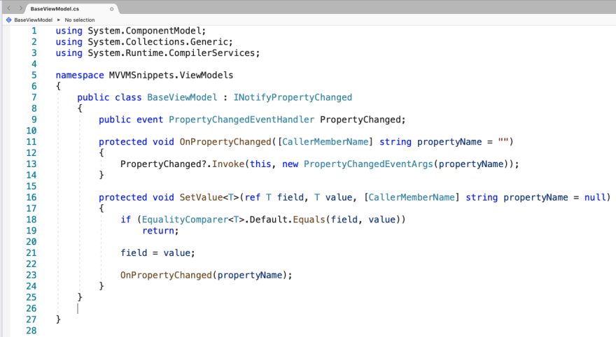Click on EqualityComparer type name

185,220
